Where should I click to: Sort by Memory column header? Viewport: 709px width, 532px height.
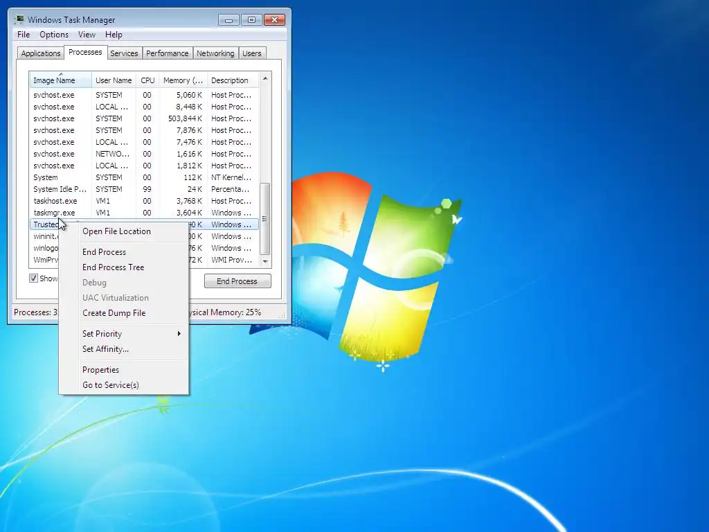(183, 80)
